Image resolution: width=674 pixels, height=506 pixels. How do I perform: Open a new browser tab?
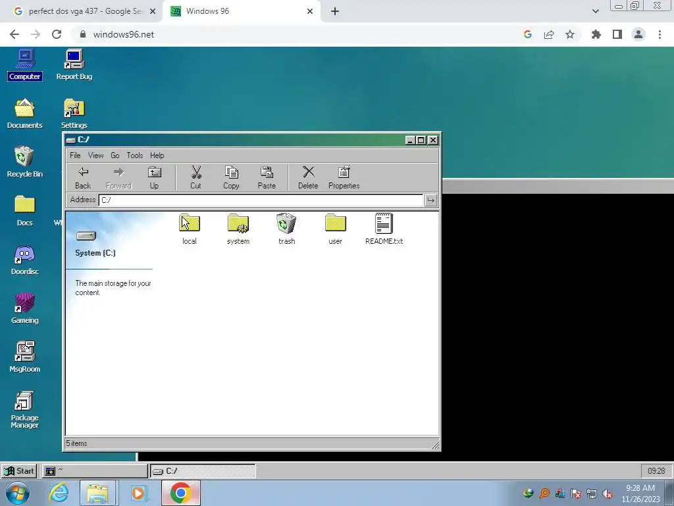[335, 11]
